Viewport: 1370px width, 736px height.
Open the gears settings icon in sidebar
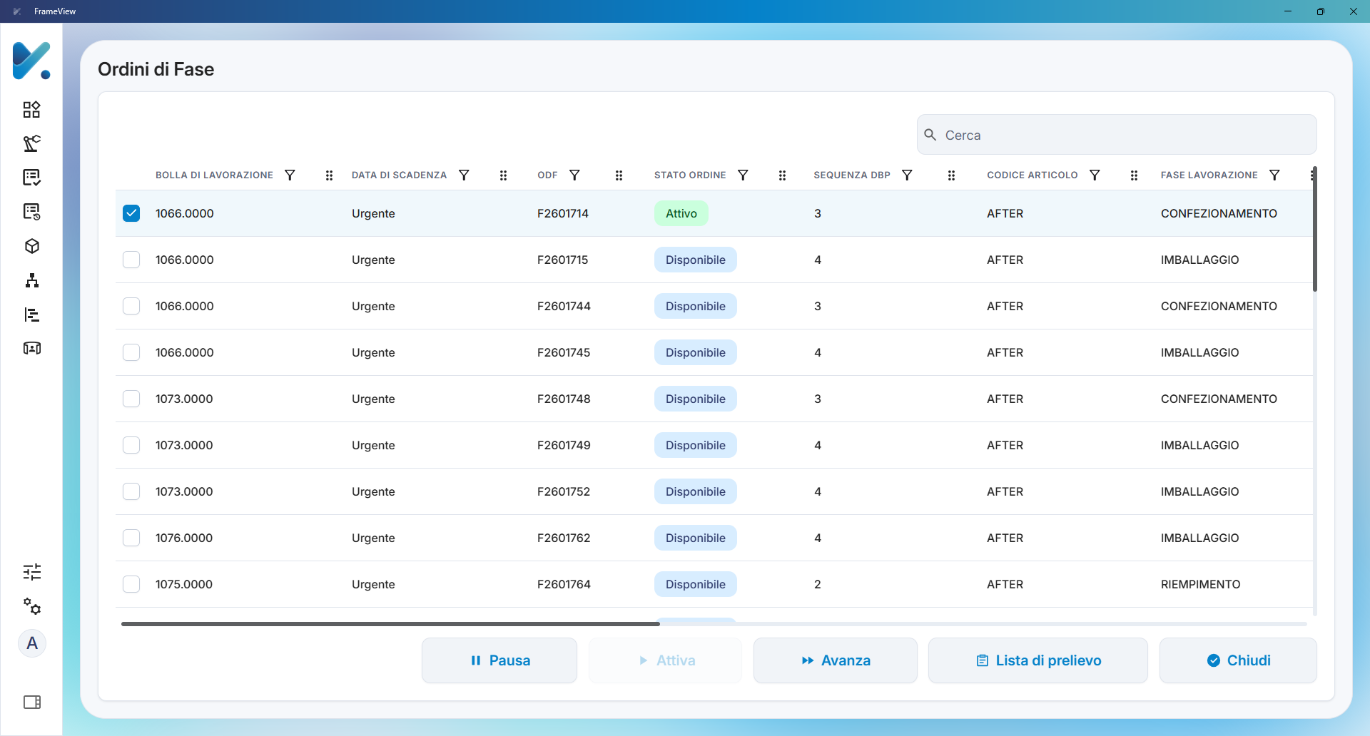pyautogui.click(x=31, y=606)
